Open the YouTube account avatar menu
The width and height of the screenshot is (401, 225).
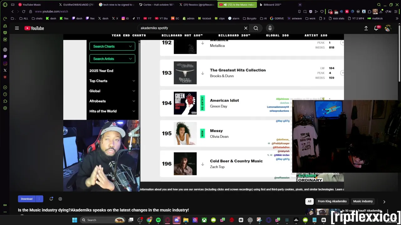(388, 28)
